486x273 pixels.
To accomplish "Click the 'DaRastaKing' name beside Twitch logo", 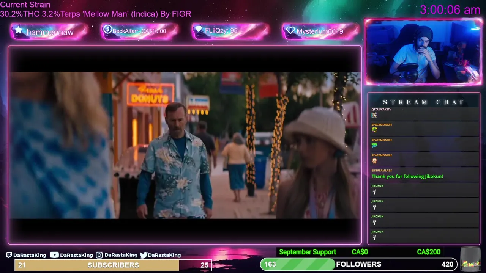I will coord(30,255).
